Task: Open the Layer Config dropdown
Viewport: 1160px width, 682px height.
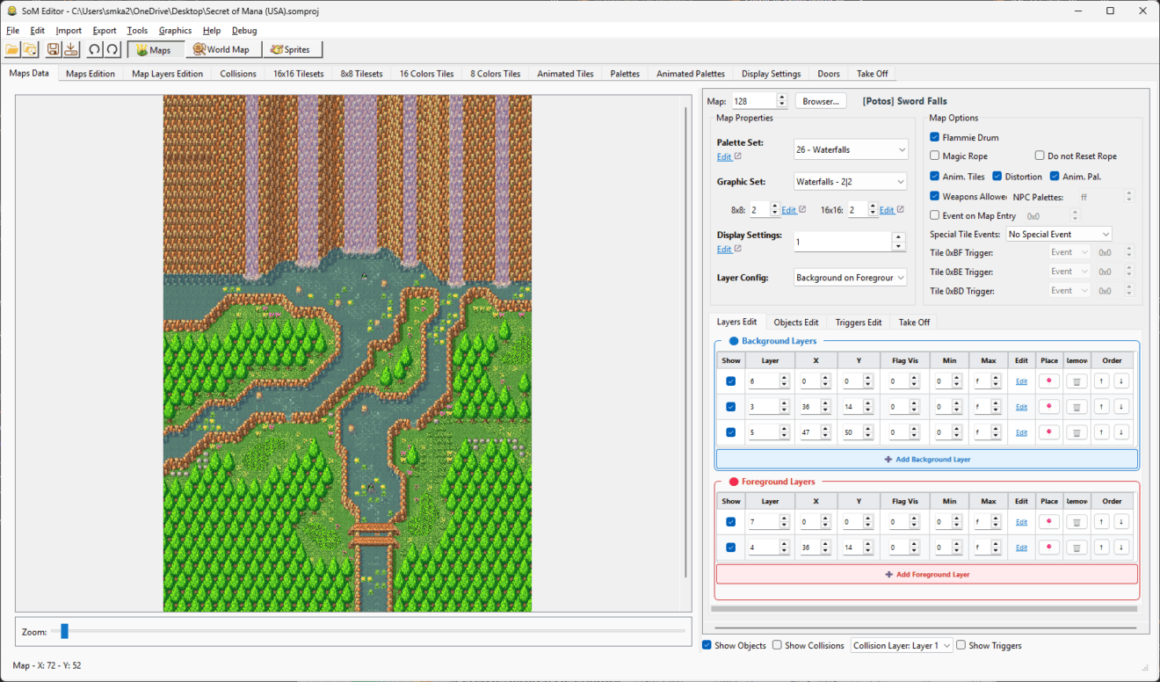Action: [x=850, y=278]
